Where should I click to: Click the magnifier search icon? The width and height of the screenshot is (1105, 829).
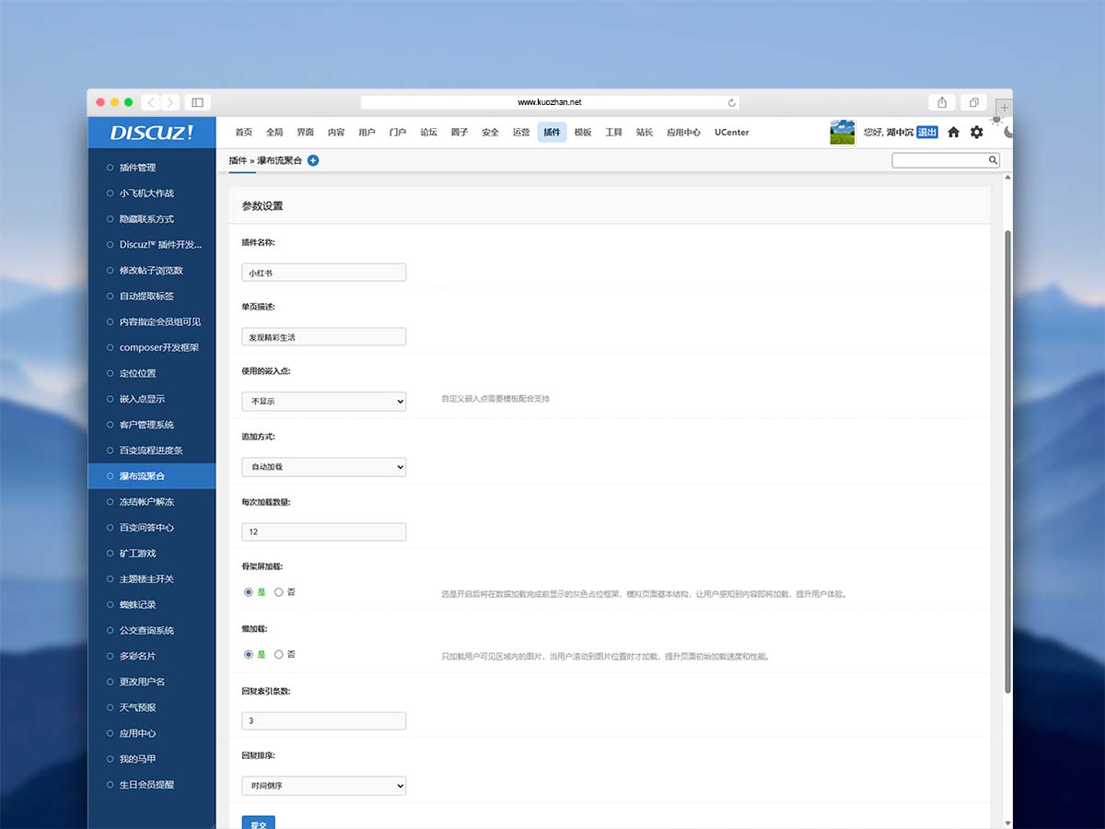pos(993,160)
